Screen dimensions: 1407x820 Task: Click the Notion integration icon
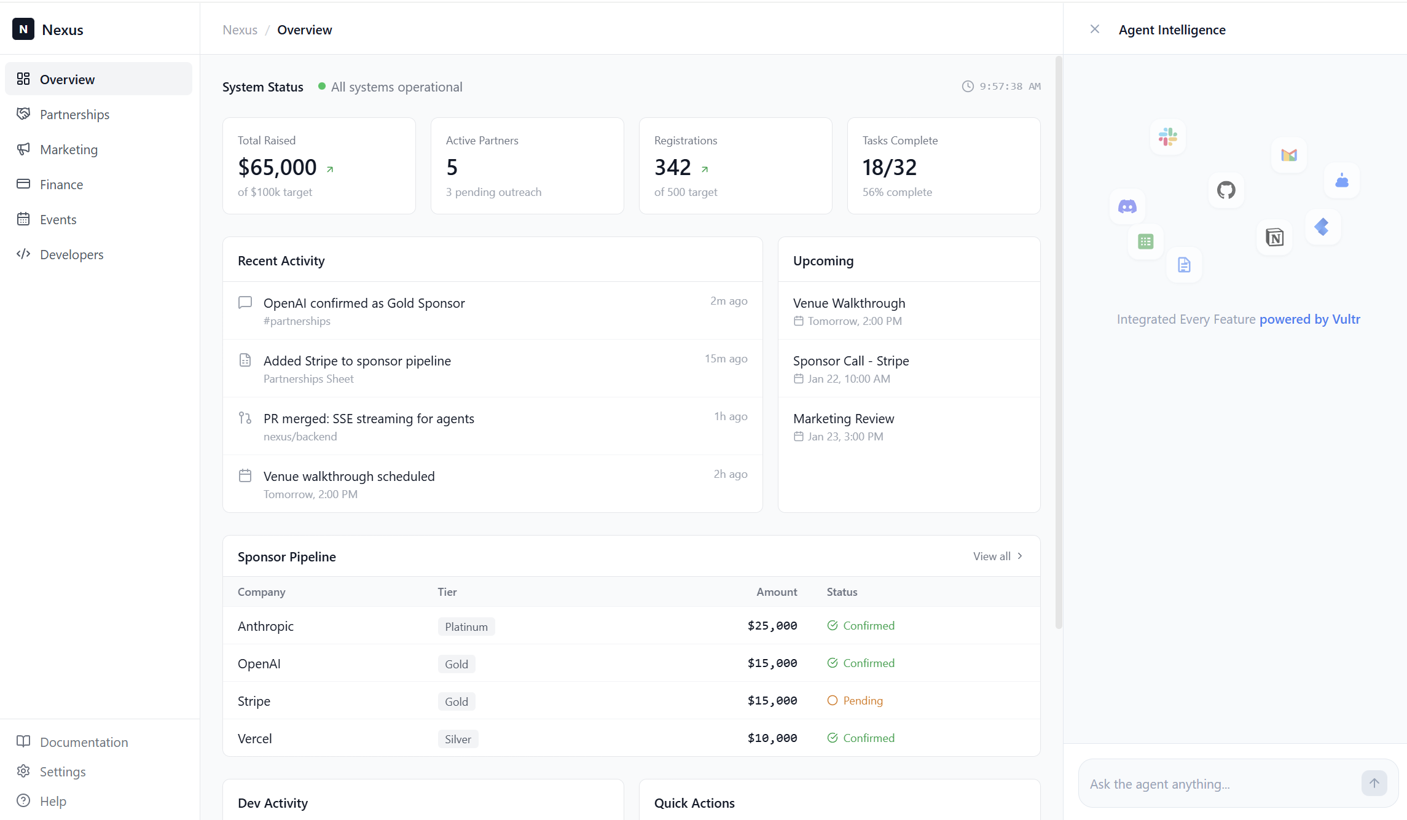click(x=1274, y=237)
